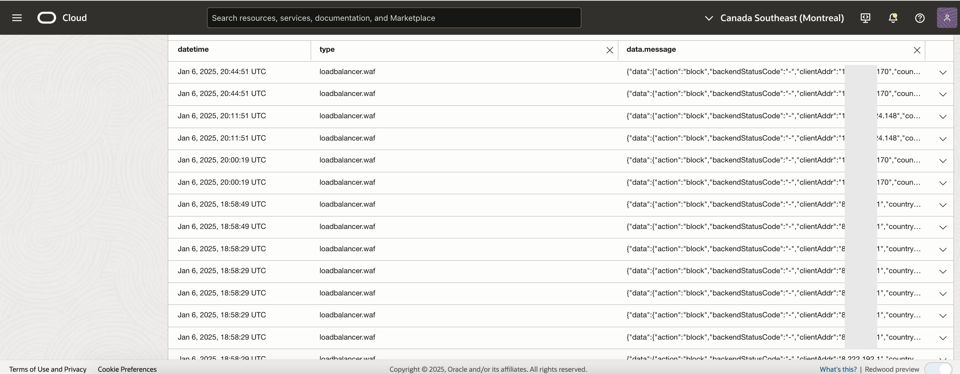Image resolution: width=960 pixels, height=374 pixels.
Task: Open the help question mark menu
Action: point(920,18)
